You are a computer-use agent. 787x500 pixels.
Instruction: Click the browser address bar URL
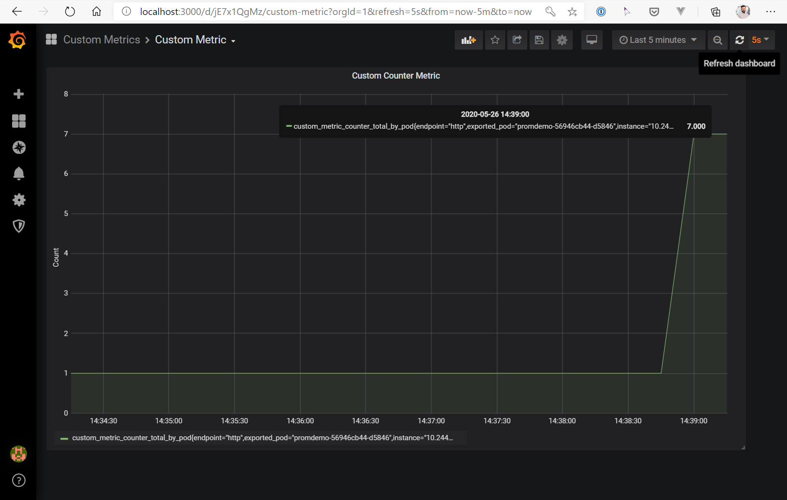336,12
